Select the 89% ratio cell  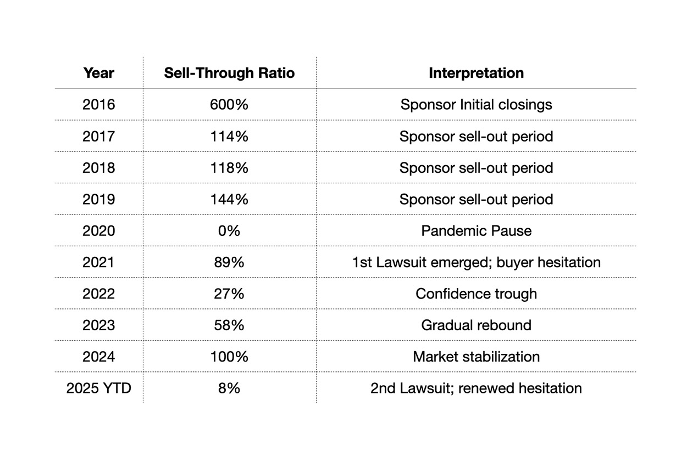coord(229,262)
